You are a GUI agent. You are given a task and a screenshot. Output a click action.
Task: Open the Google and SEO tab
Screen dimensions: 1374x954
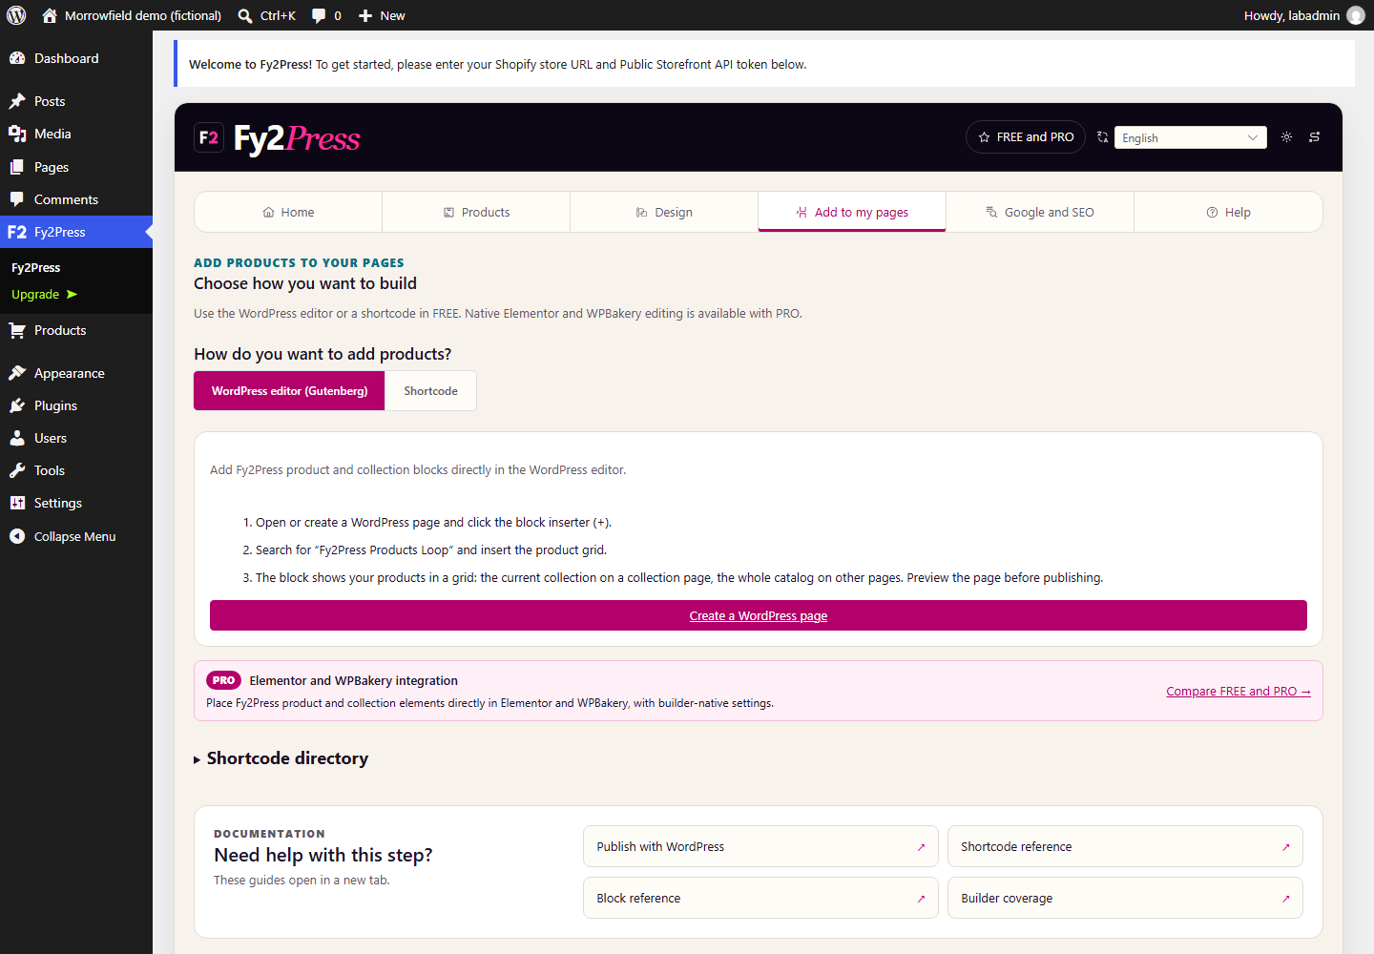click(1040, 212)
